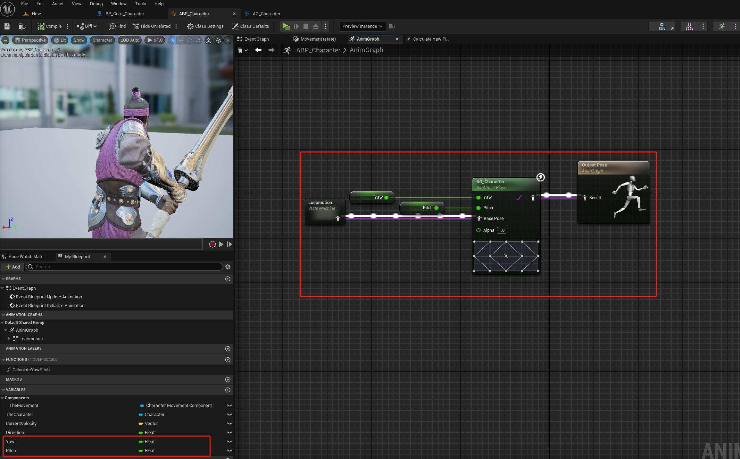Open the My Blueprint settings gear
This screenshot has height=459, width=740.
228,267
